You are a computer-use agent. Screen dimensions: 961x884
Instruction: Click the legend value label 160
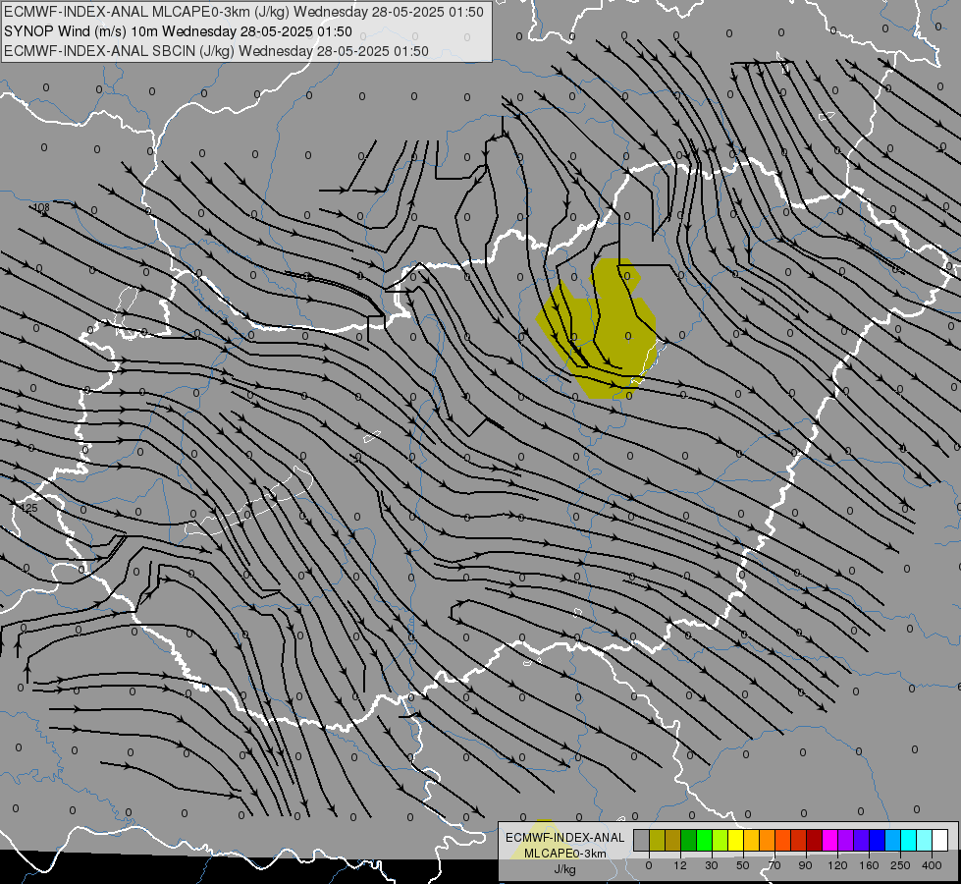click(x=869, y=865)
